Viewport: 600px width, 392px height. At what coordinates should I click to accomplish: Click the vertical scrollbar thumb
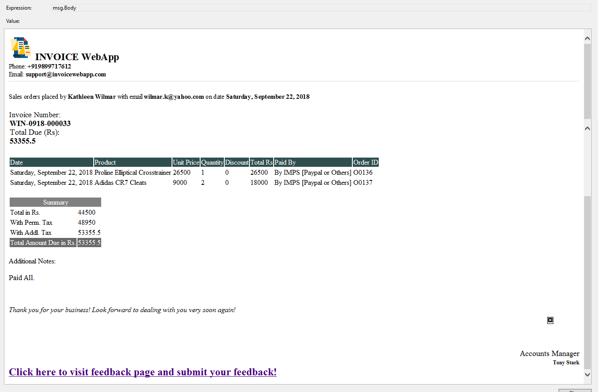[x=587, y=81]
